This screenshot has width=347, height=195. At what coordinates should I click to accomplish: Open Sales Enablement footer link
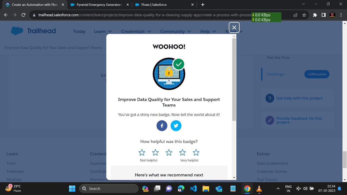[x=272, y=163]
